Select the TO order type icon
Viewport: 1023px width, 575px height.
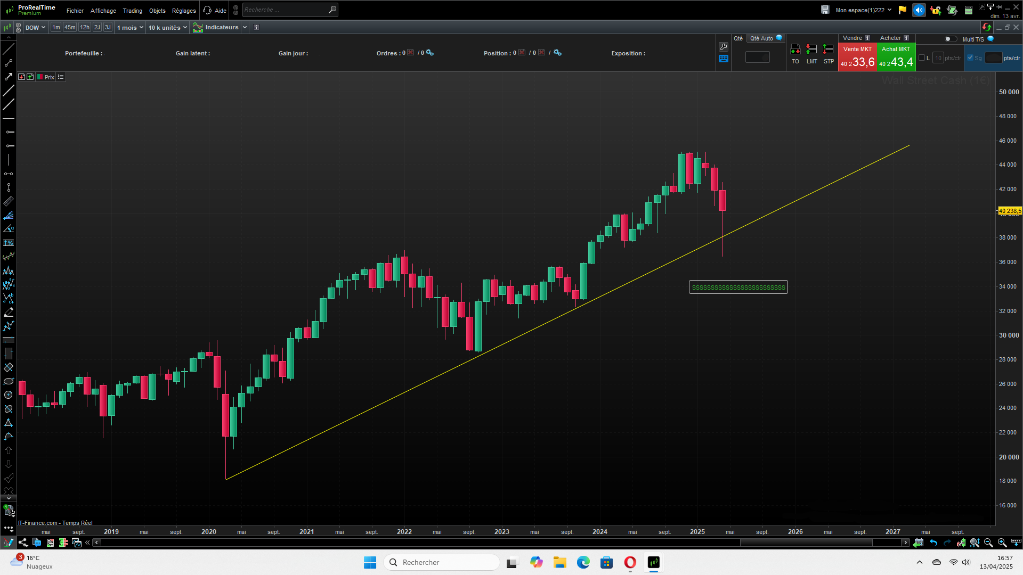pos(795,50)
